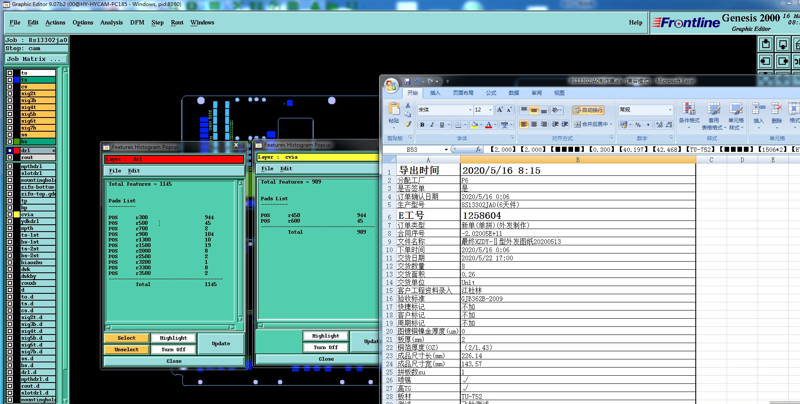
Task: Click Select button in drl histogram popup
Action: pos(127,338)
